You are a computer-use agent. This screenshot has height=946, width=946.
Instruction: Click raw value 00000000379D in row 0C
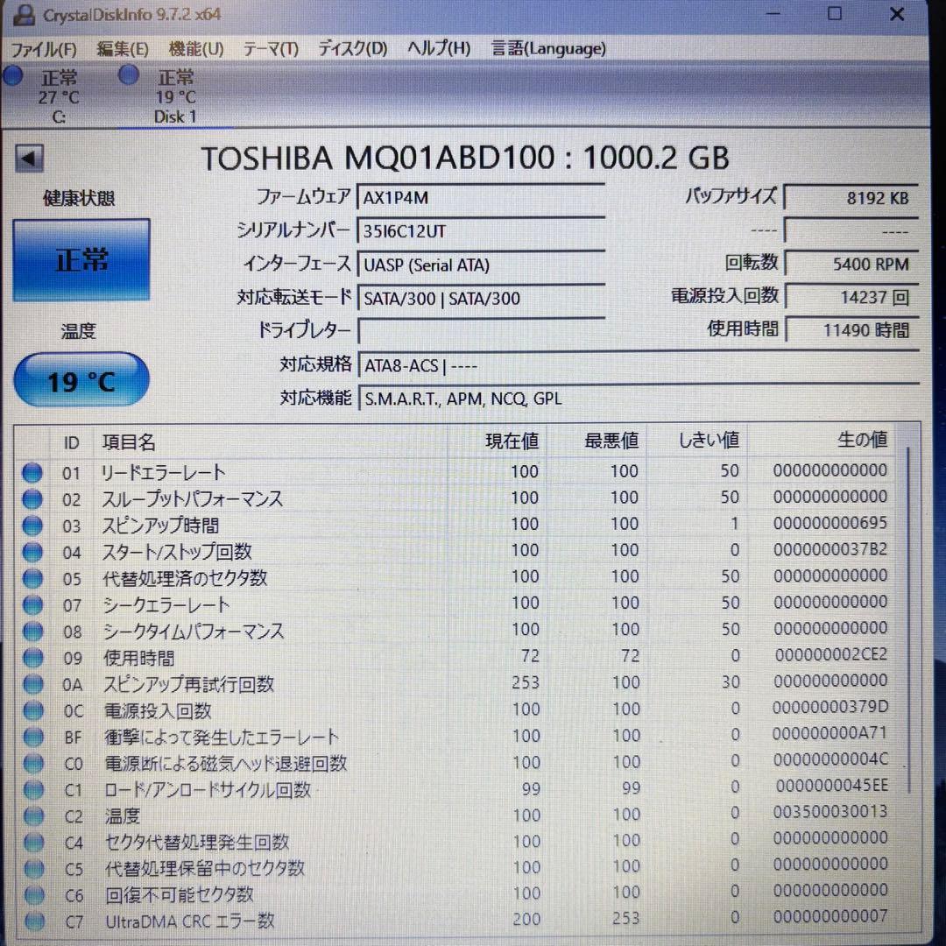[x=830, y=707]
